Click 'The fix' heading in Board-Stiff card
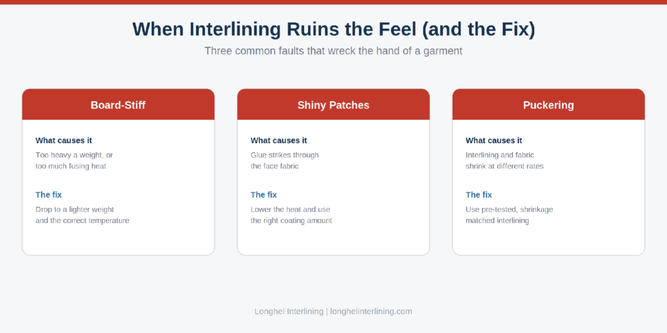Viewport: 667px width, 333px height. (48, 194)
